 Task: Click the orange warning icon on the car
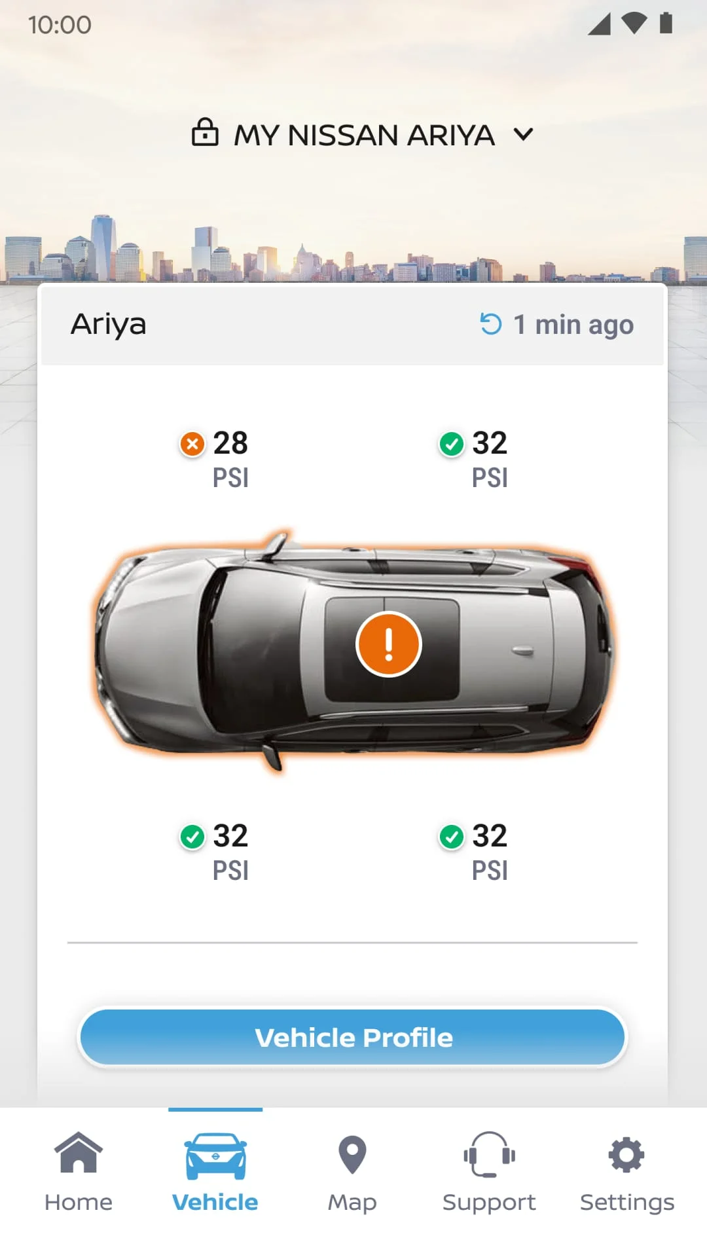[x=389, y=644]
